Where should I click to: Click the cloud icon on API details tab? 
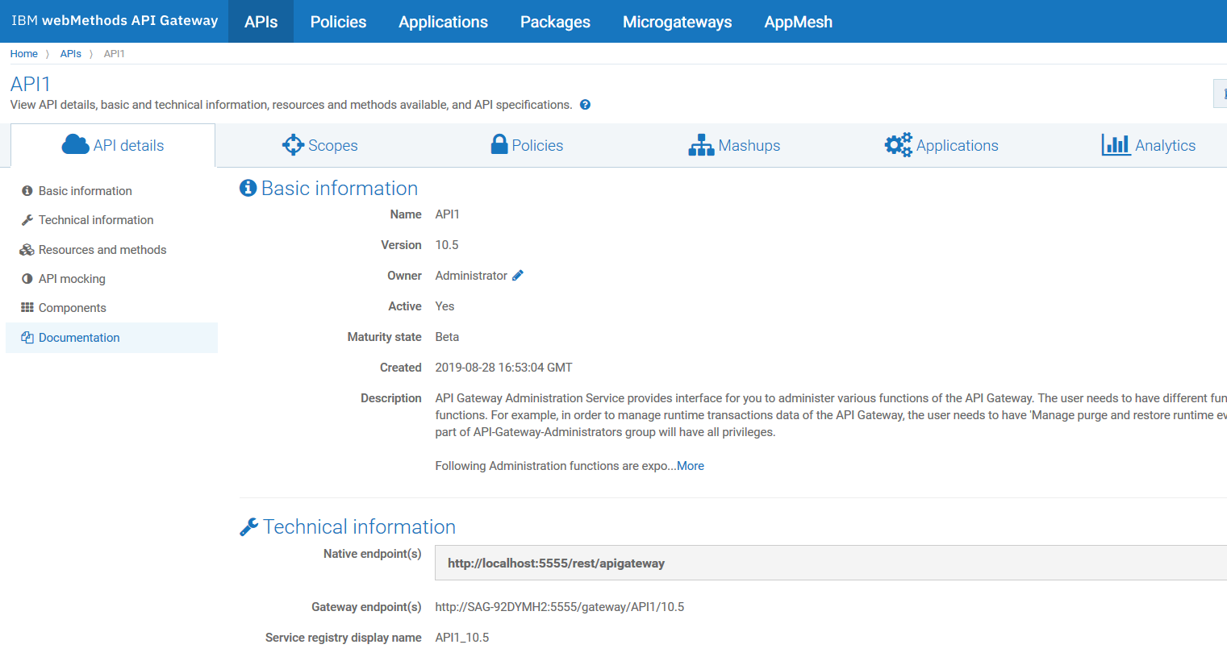[75, 145]
